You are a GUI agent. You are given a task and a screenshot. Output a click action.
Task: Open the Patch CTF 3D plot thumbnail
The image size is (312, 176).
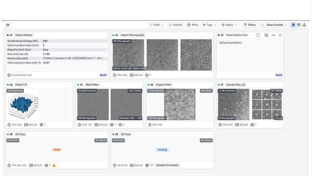(23, 105)
